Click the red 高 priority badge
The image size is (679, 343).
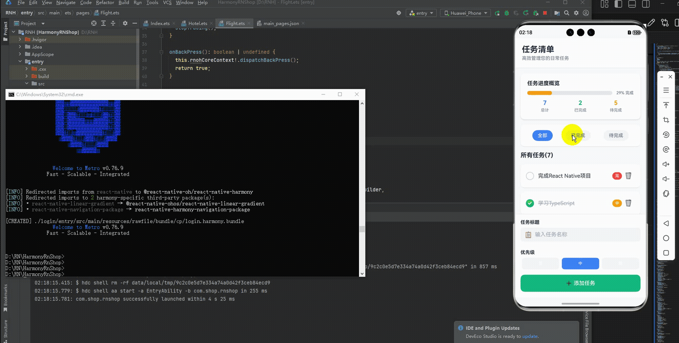coord(617,176)
